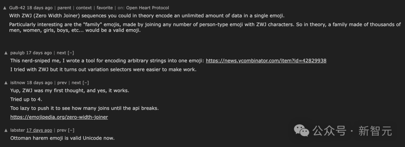Go to the parent of GuB-42's comment
405x147 pixels.
click(x=64, y=8)
